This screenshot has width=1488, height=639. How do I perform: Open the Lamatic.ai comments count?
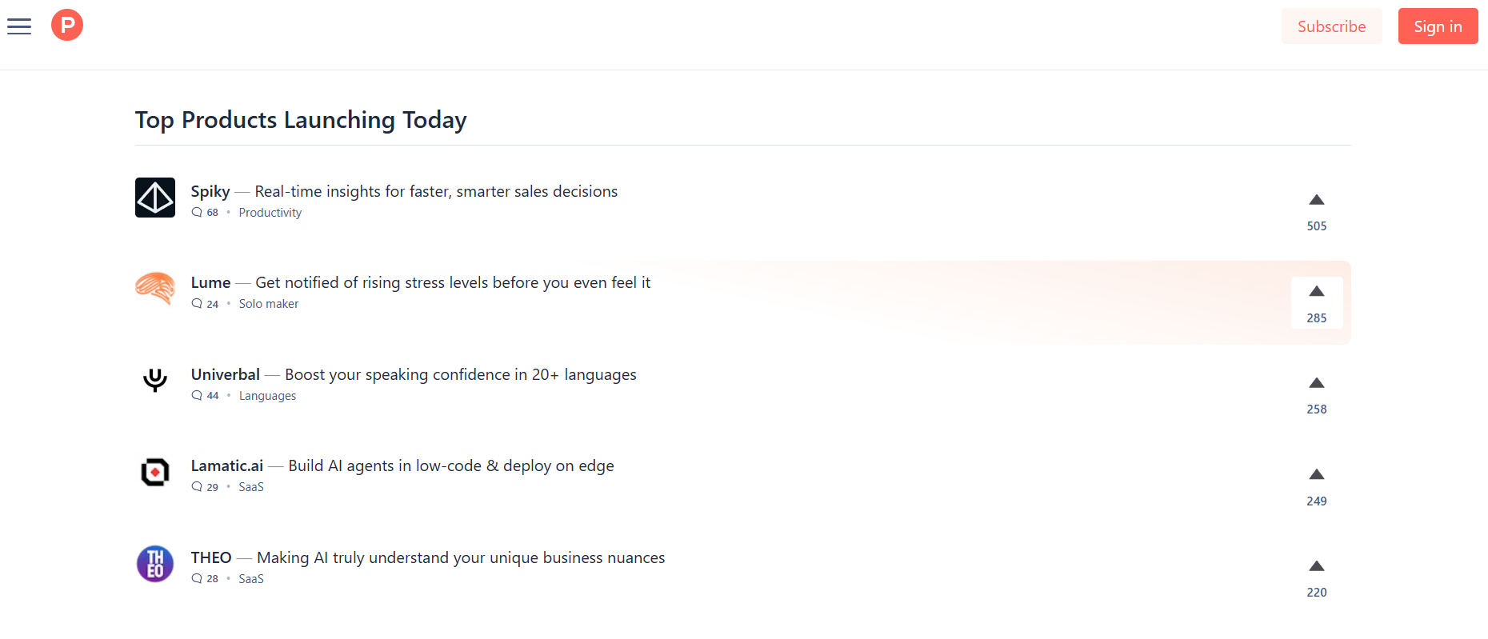click(x=206, y=487)
